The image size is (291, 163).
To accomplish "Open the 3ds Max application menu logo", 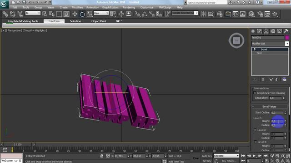I will [4, 4].
